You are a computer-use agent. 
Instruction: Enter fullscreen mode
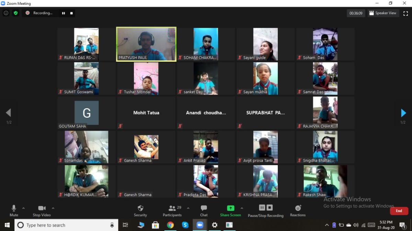(x=406, y=13)
